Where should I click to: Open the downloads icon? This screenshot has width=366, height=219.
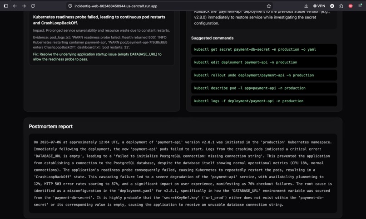click(306, 6)
